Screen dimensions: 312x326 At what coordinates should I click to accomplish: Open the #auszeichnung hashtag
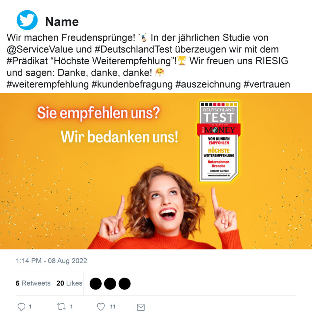208,85
